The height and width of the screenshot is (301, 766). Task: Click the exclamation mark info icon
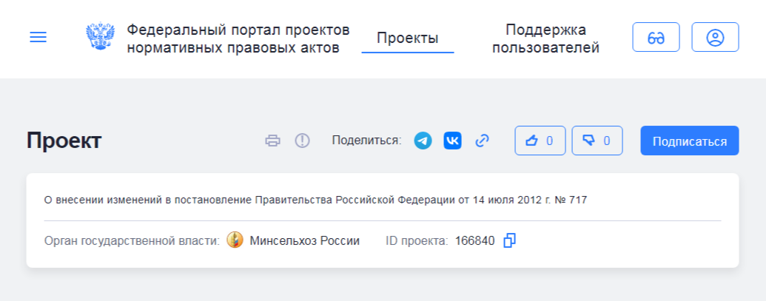302,141
